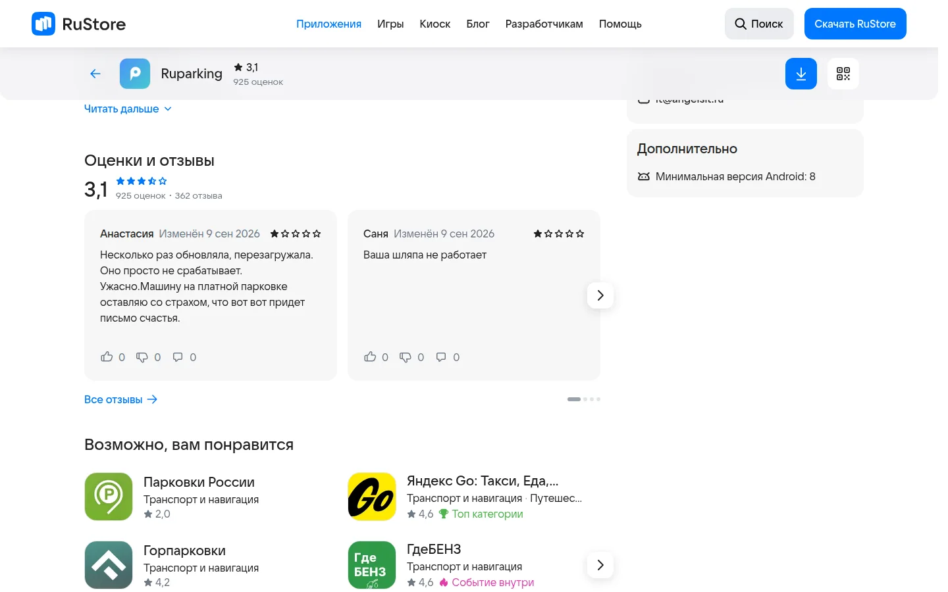Click the Поиск search button
Image resolution: width=948 pixels, height=592 pixels.
[759, 24]
